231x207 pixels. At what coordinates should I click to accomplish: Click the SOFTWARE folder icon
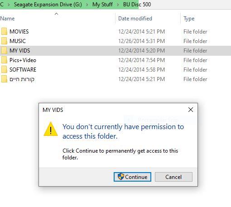click(x=4, y=69)
